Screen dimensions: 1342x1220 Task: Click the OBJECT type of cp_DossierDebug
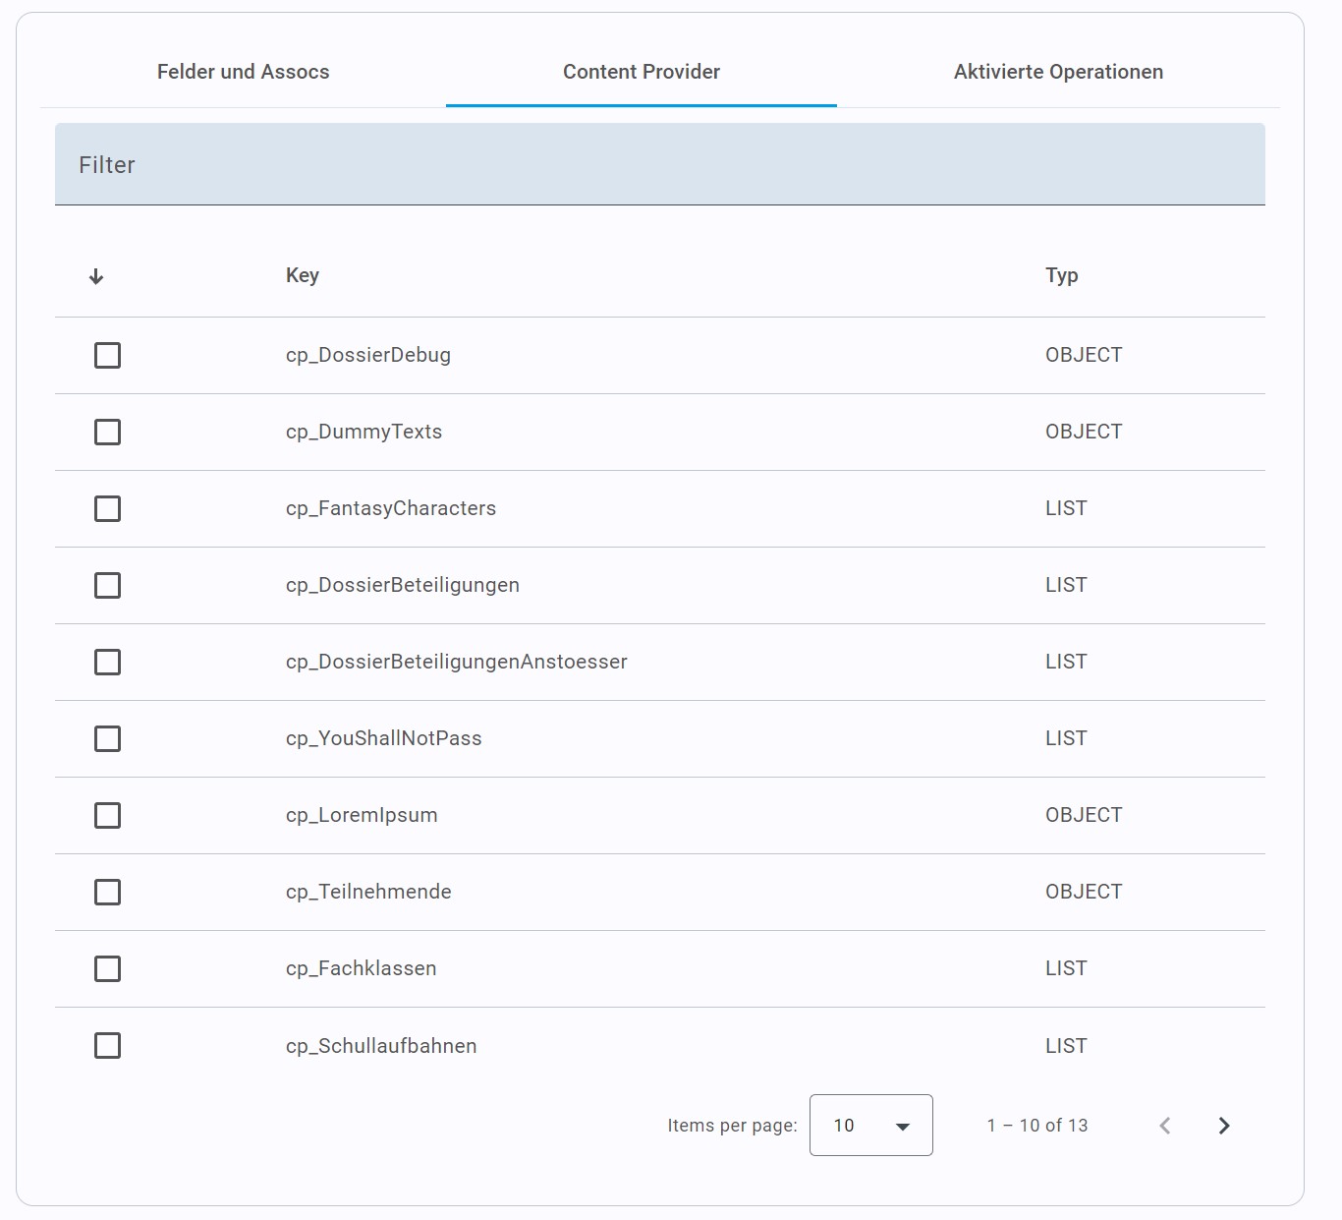[1084, 355]
